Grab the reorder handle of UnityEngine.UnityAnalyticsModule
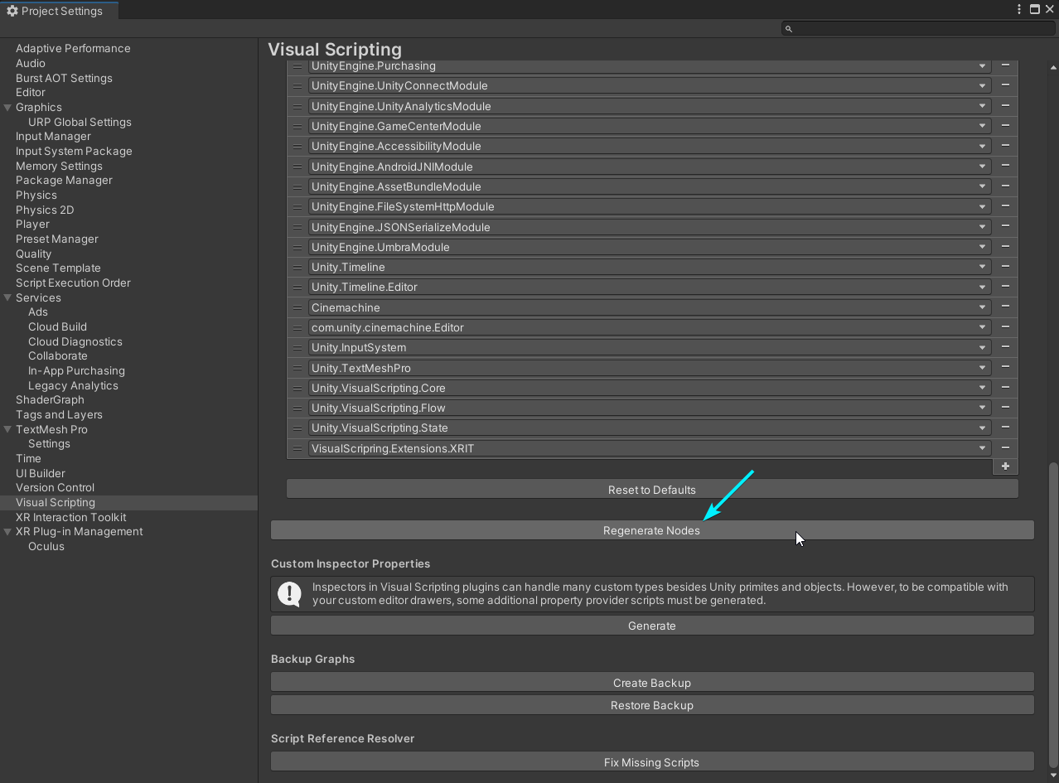The width and height of the screenshot is (1059, 783). coord(297,106)
